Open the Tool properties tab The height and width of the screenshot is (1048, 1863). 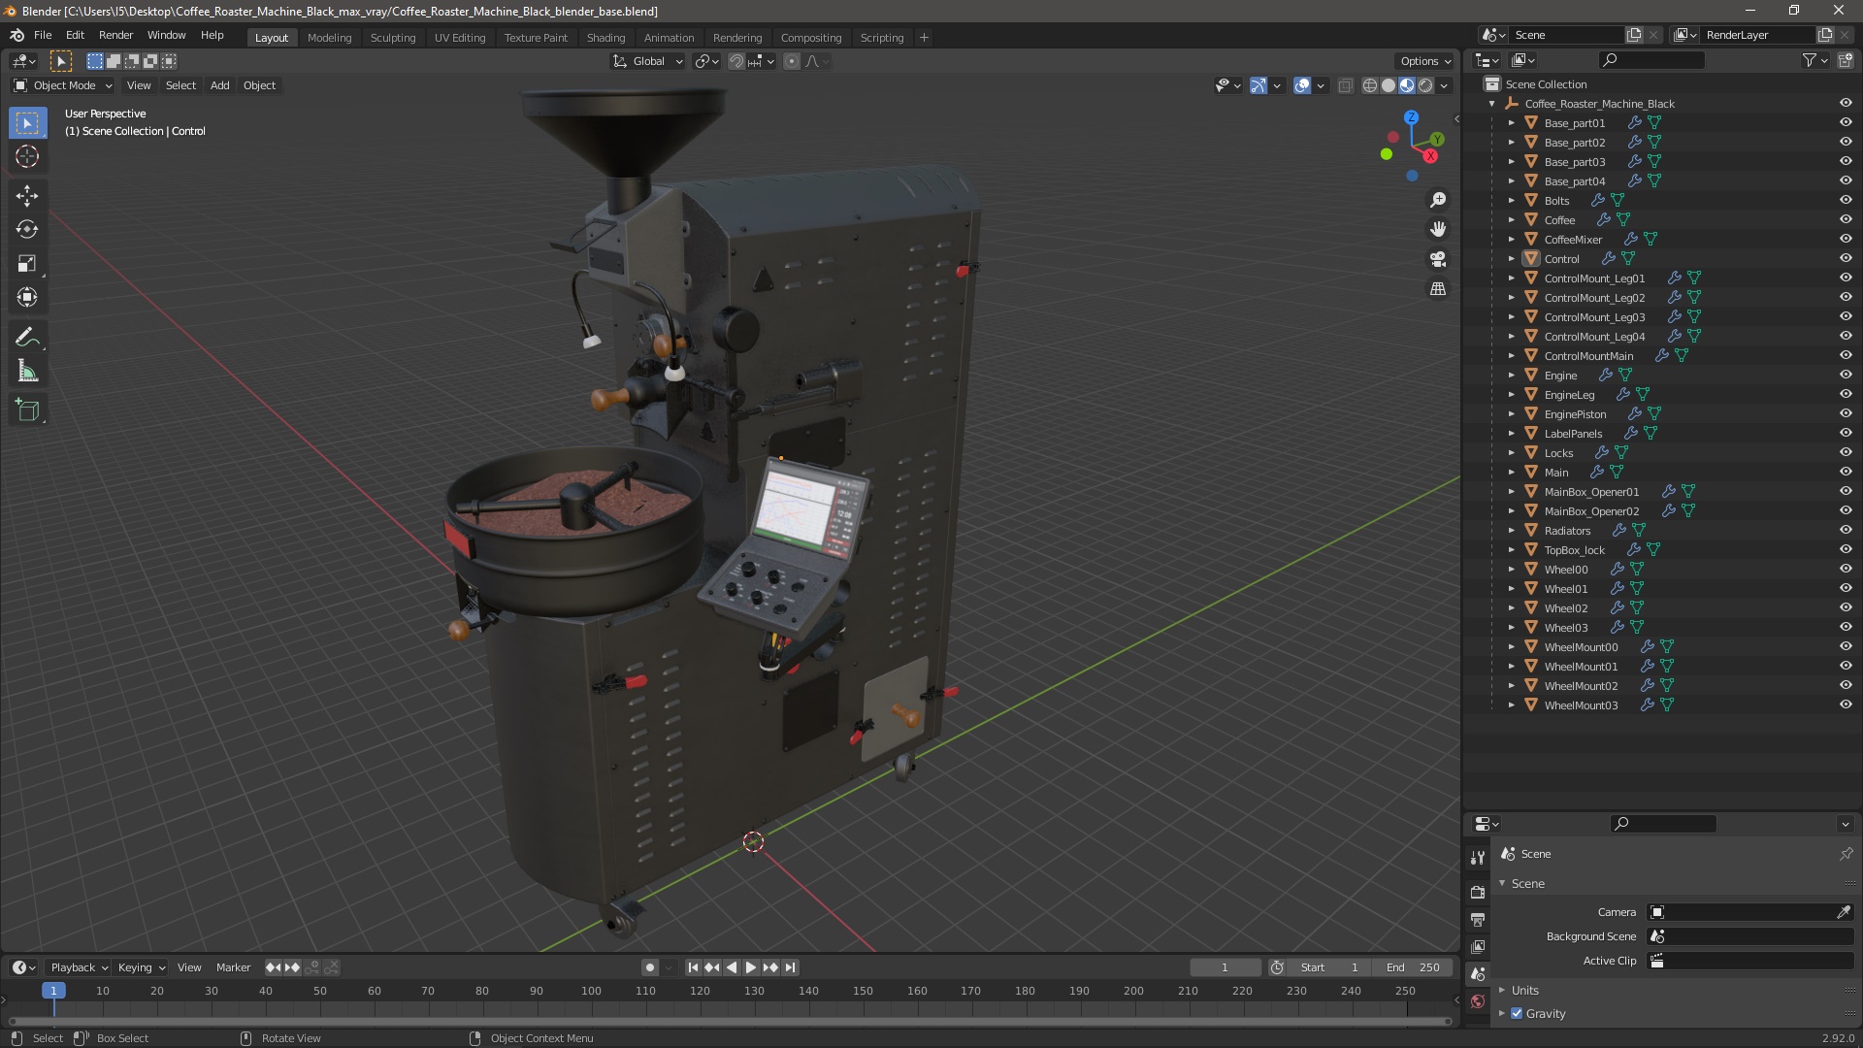[1478, 857]
